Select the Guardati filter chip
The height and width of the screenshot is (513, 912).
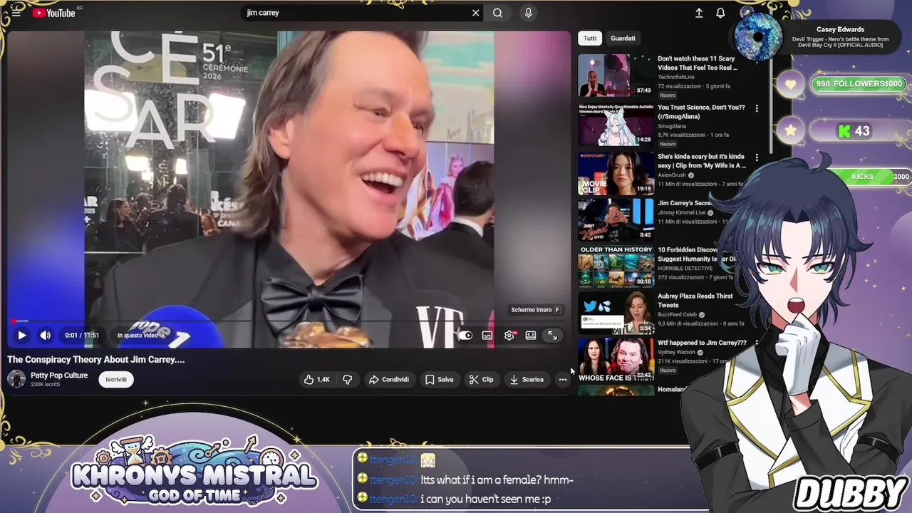click(623, 38)
